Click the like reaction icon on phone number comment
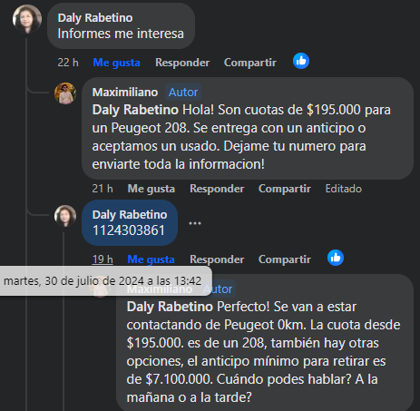 tap(336, 258)
